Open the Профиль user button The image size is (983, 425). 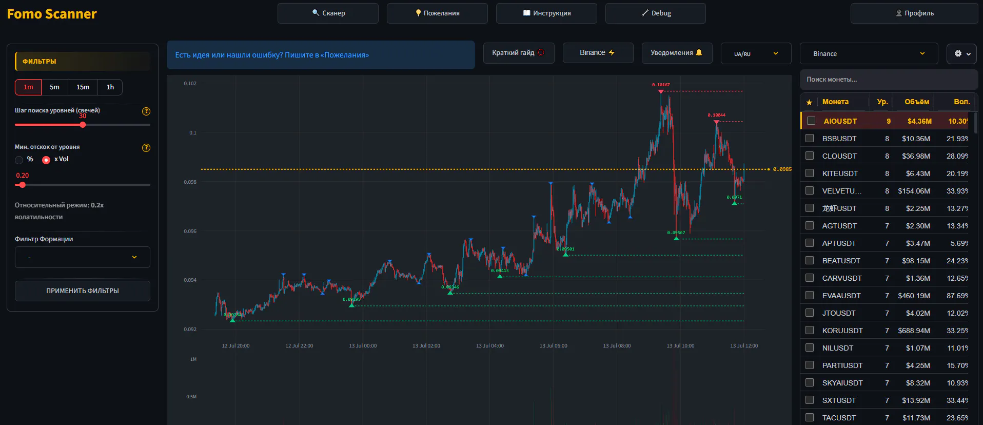point(914,13)
